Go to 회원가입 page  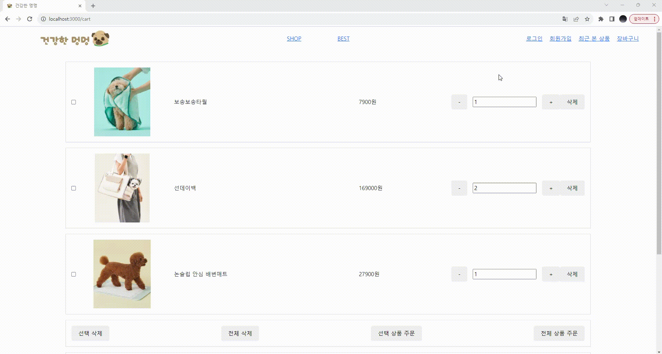[560, 39]
